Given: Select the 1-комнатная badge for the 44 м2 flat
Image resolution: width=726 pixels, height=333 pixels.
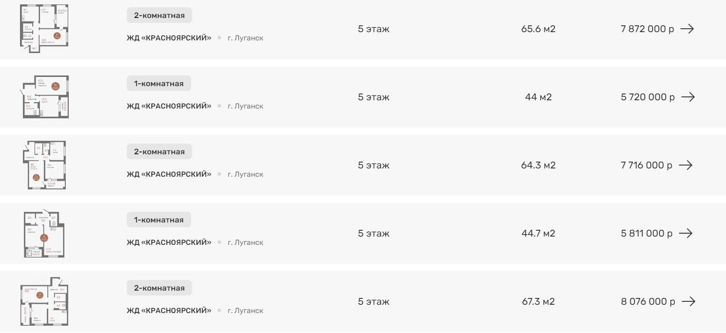Looking at the screenshot, I should (158, 84).
